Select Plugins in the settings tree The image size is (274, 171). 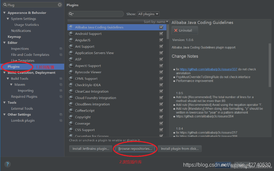coord(14,66)
